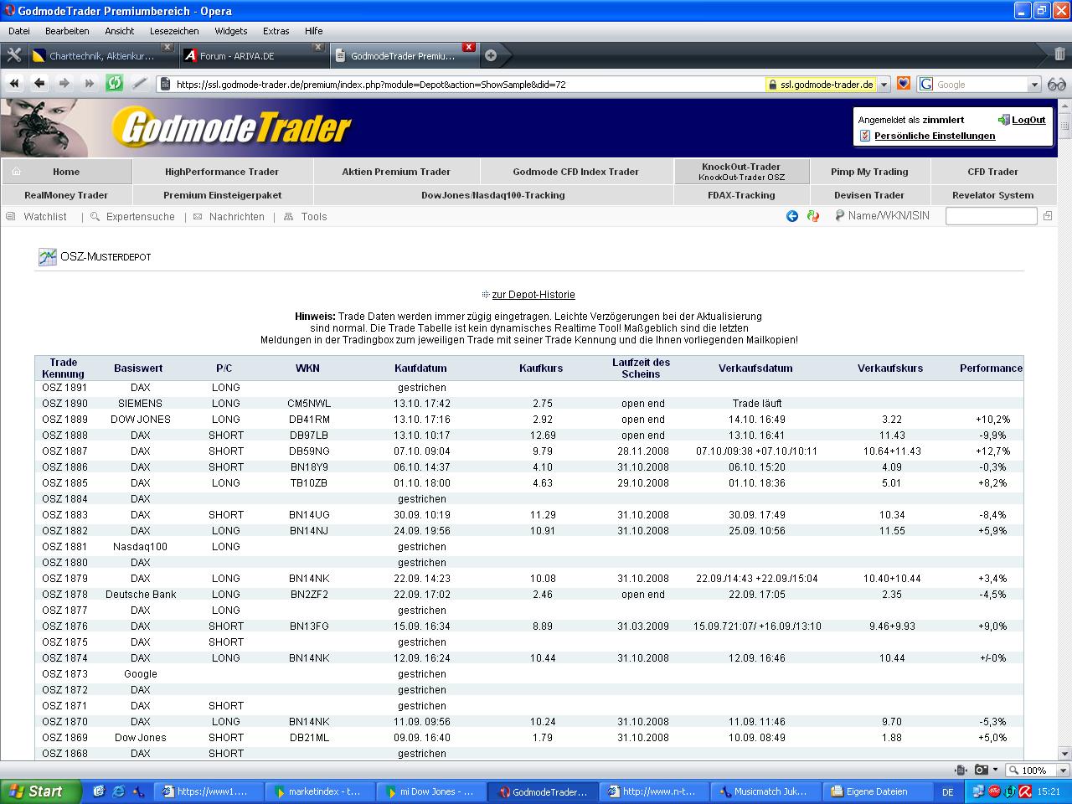
Task: Click the rewind navigation button in toolbar
Action: 14,83
